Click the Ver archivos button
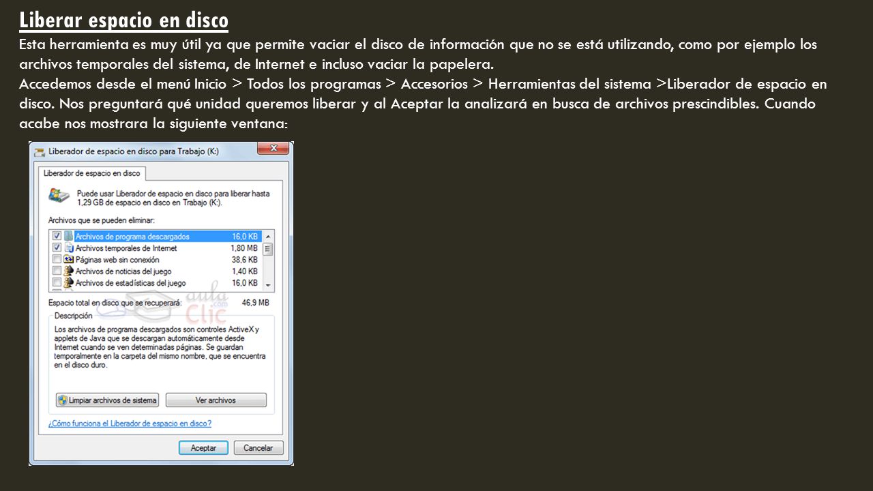 216,400
